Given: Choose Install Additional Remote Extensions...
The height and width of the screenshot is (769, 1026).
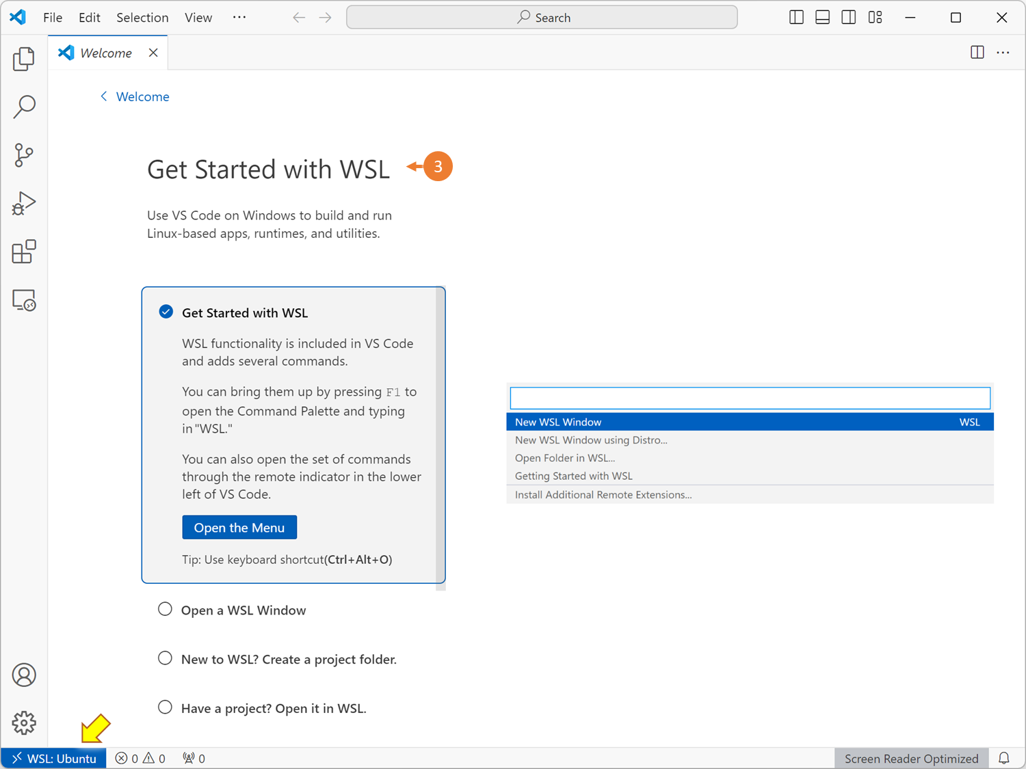Looking at the screenshot, I should (750, 495).
